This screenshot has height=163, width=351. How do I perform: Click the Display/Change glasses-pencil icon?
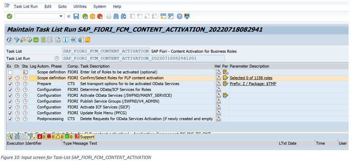(17, 40)
